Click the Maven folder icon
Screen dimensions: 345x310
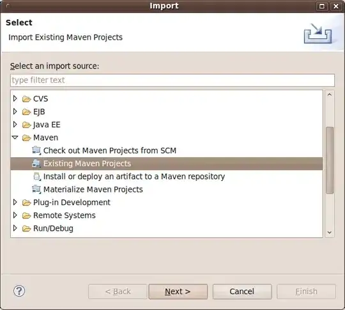[x=26, y=138]
